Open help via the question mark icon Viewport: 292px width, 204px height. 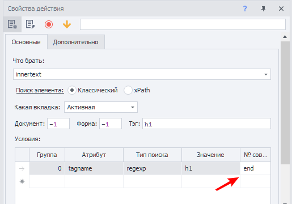245,8
